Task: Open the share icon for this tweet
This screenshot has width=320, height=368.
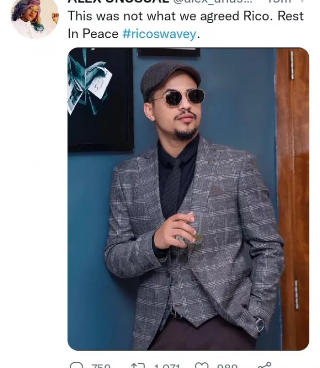Action: (x=264, y=365)
